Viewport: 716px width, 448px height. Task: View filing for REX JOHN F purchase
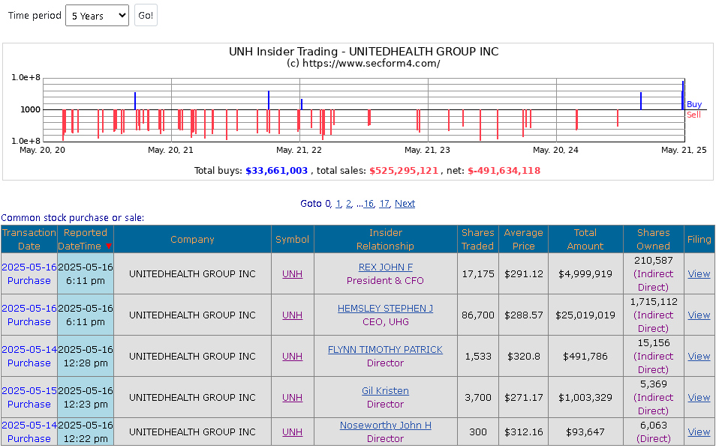point(699,274)
